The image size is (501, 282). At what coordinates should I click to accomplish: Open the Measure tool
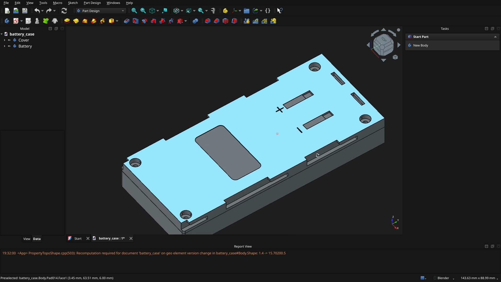[x=213, y=11]
